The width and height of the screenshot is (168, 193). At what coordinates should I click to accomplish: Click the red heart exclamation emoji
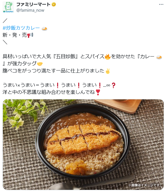click(x=98, y=92)
